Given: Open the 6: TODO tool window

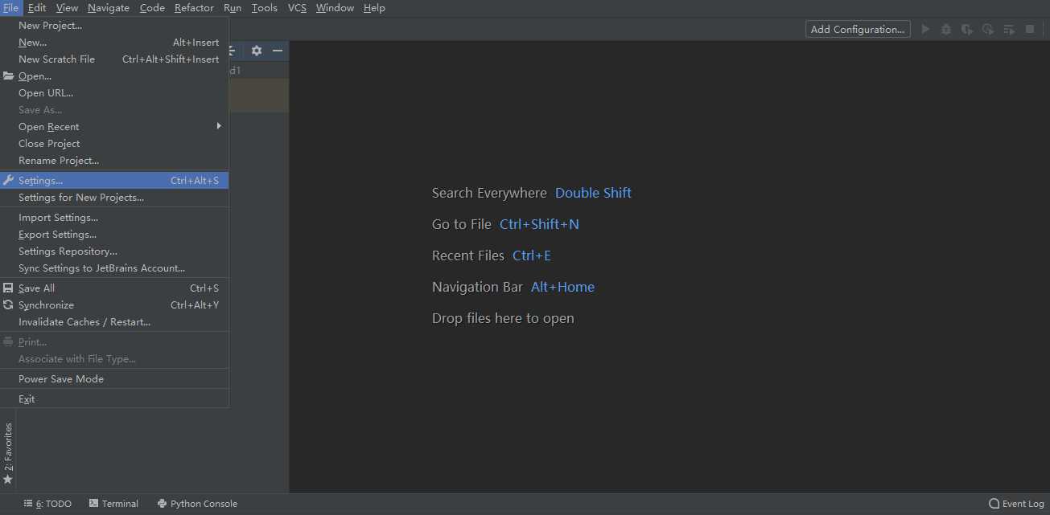Looking at the screenshot, I should pos(47,504).
